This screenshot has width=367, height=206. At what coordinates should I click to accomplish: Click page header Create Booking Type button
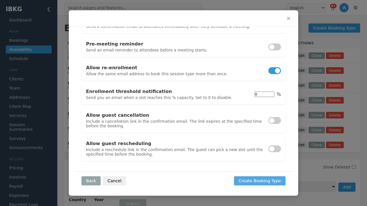pyautogui.click(x=334, y=28)
